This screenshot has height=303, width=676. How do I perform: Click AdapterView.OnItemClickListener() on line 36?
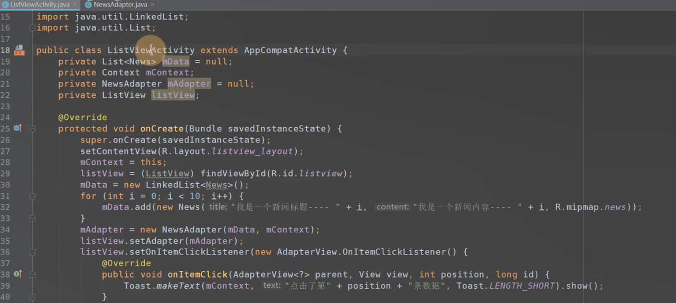367,252
